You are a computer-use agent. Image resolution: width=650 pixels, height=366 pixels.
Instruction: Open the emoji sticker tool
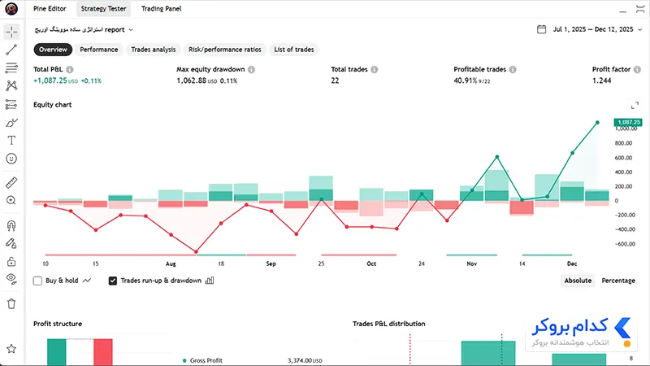[x=11, y=159]
